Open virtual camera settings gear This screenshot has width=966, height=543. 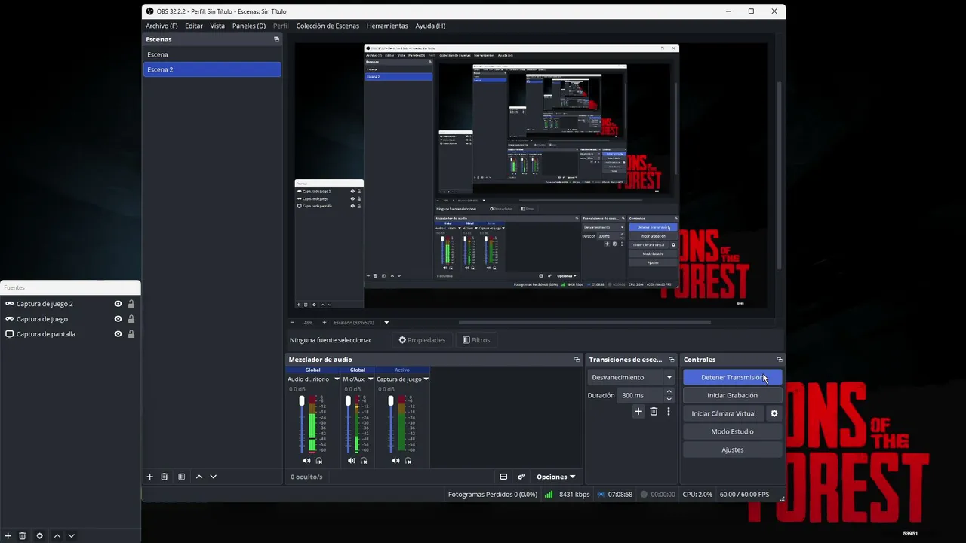pyautogui.click(x=774, y=413)
